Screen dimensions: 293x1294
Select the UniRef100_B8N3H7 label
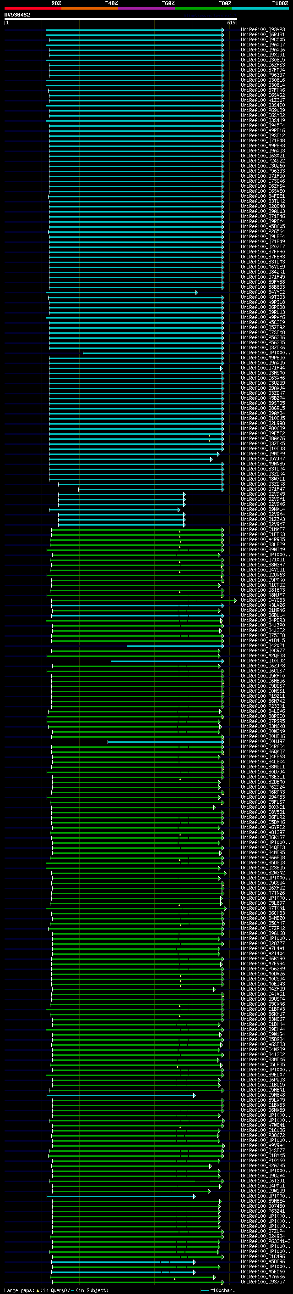pyautogui.click(x=263, y=565)
